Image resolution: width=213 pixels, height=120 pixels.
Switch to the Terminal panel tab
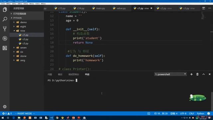(x=87, y=74)
